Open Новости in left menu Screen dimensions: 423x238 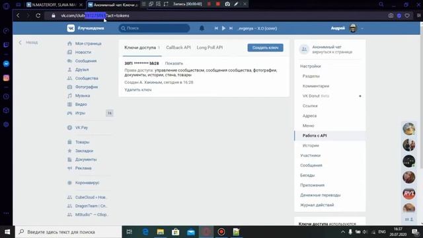click(x=83, y=52)
